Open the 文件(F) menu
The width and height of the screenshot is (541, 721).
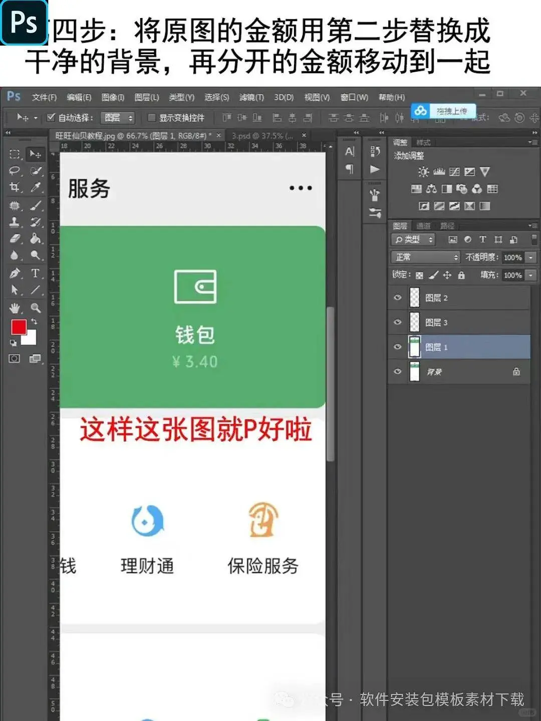[x=45, y=97]
